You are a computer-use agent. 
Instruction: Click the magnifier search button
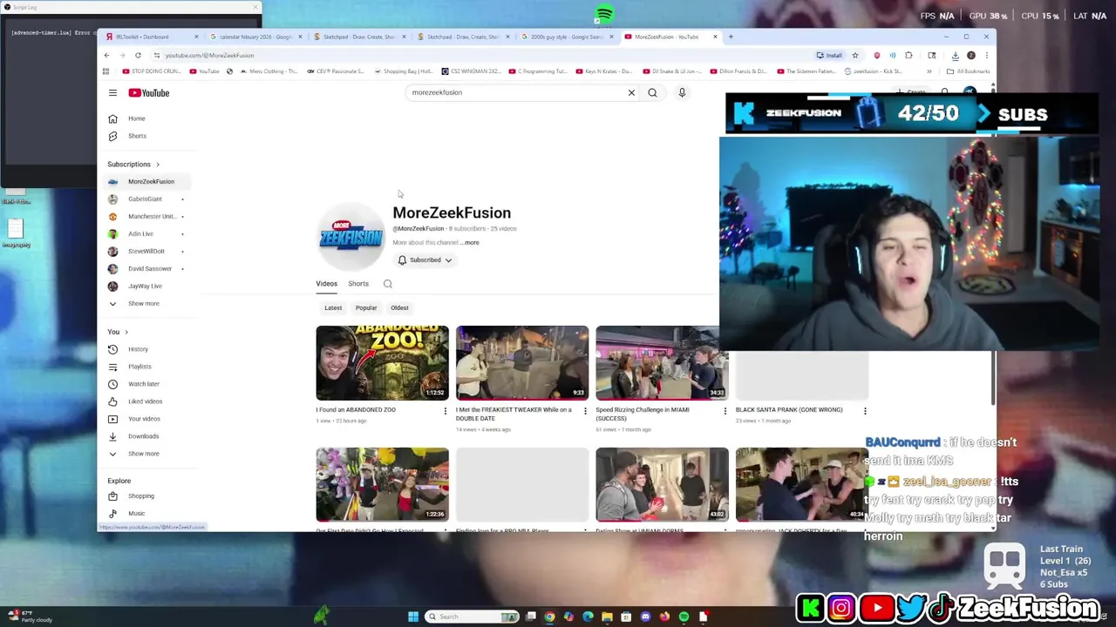point(652,92)
